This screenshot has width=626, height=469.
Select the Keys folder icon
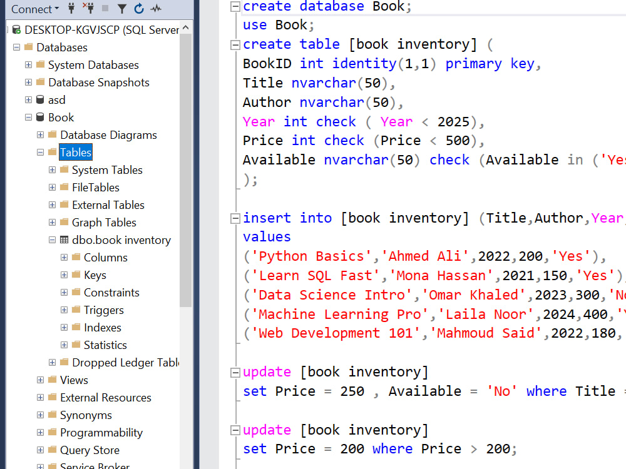coord(76,275)
